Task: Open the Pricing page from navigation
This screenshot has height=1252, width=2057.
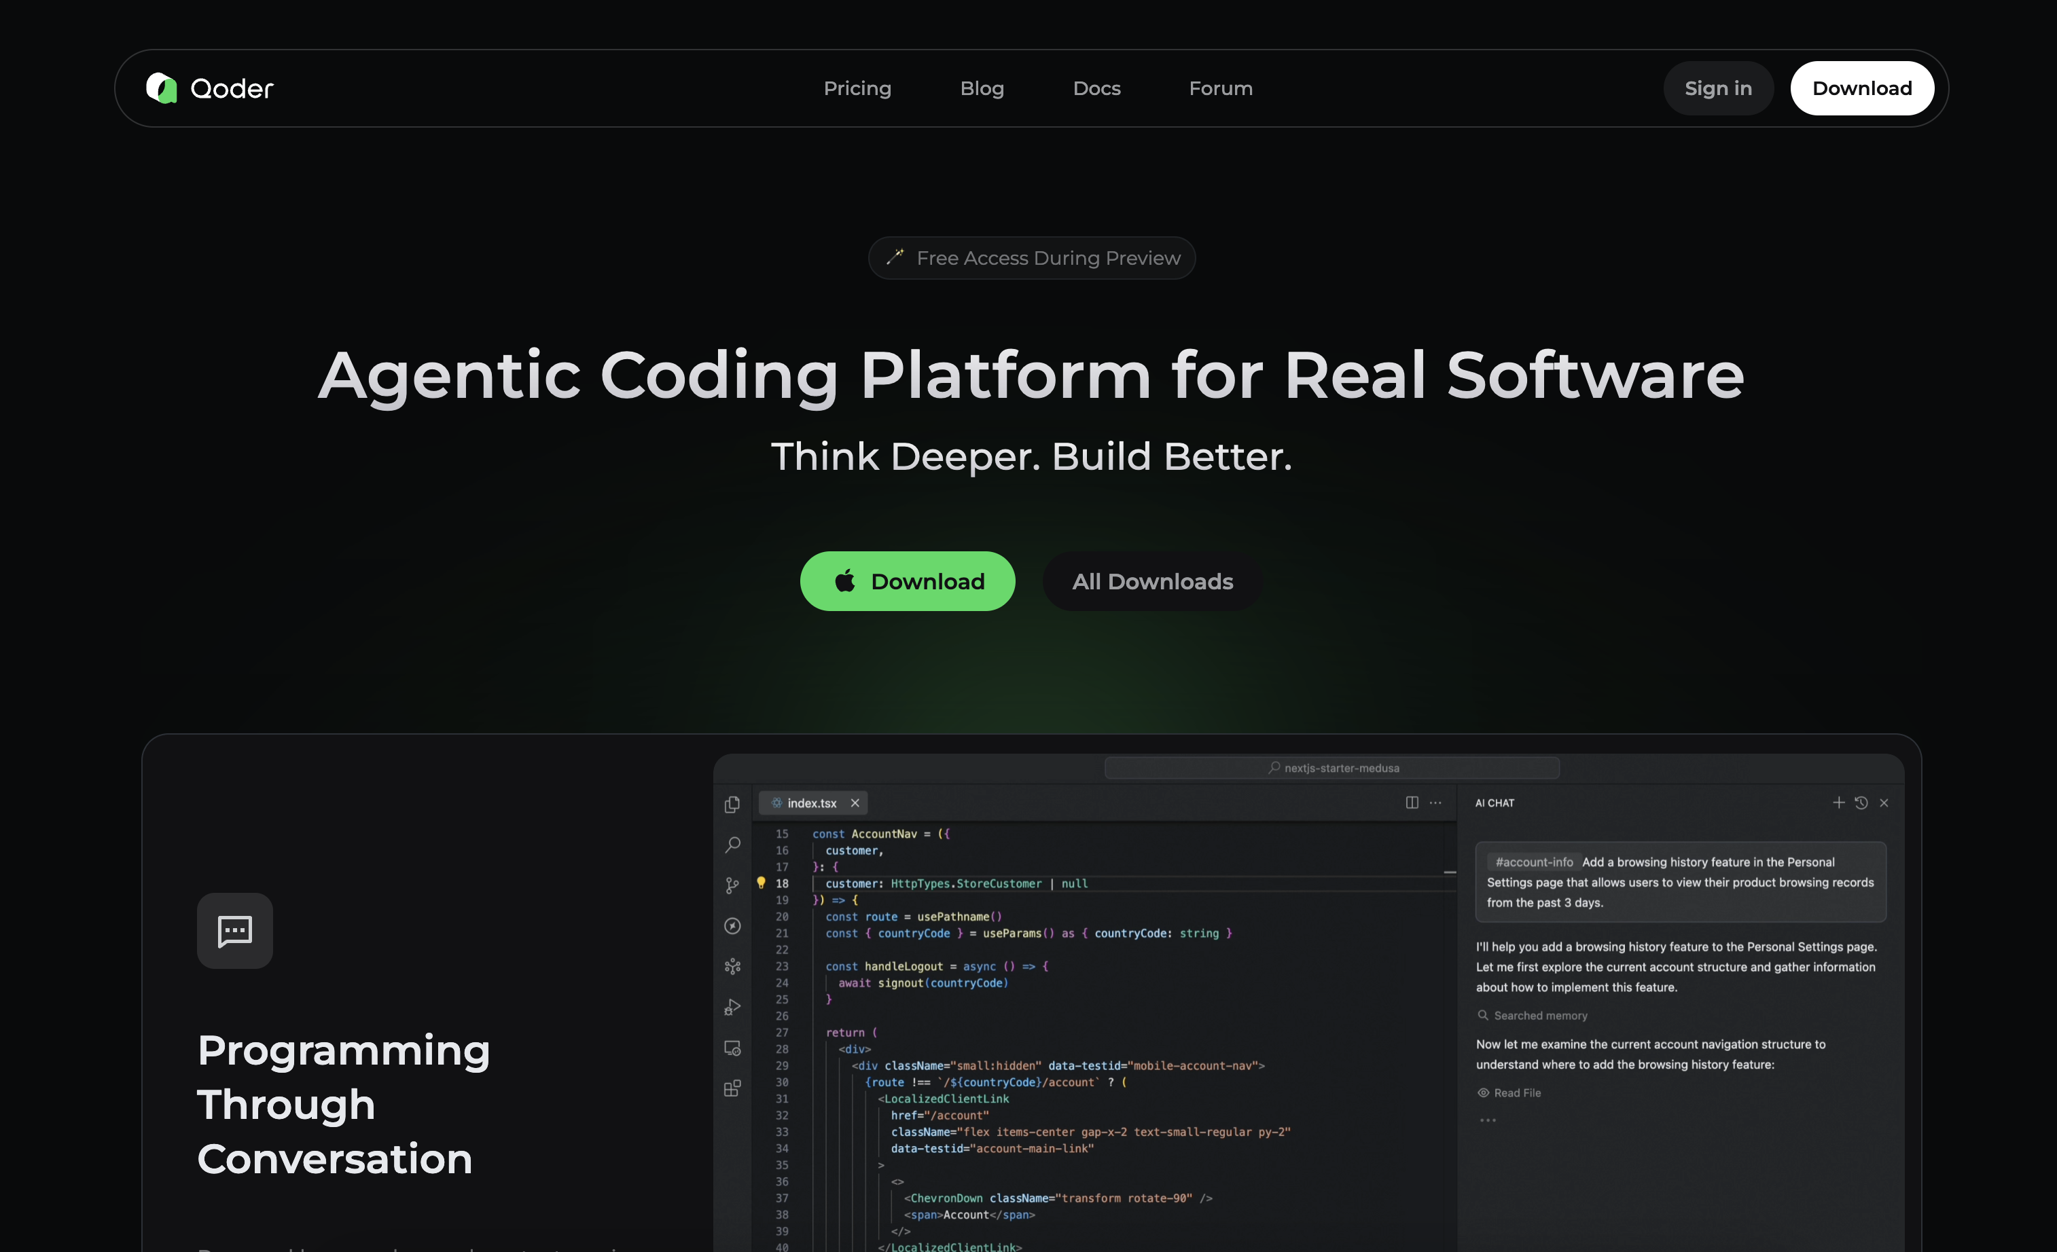Action: [857, 88]
